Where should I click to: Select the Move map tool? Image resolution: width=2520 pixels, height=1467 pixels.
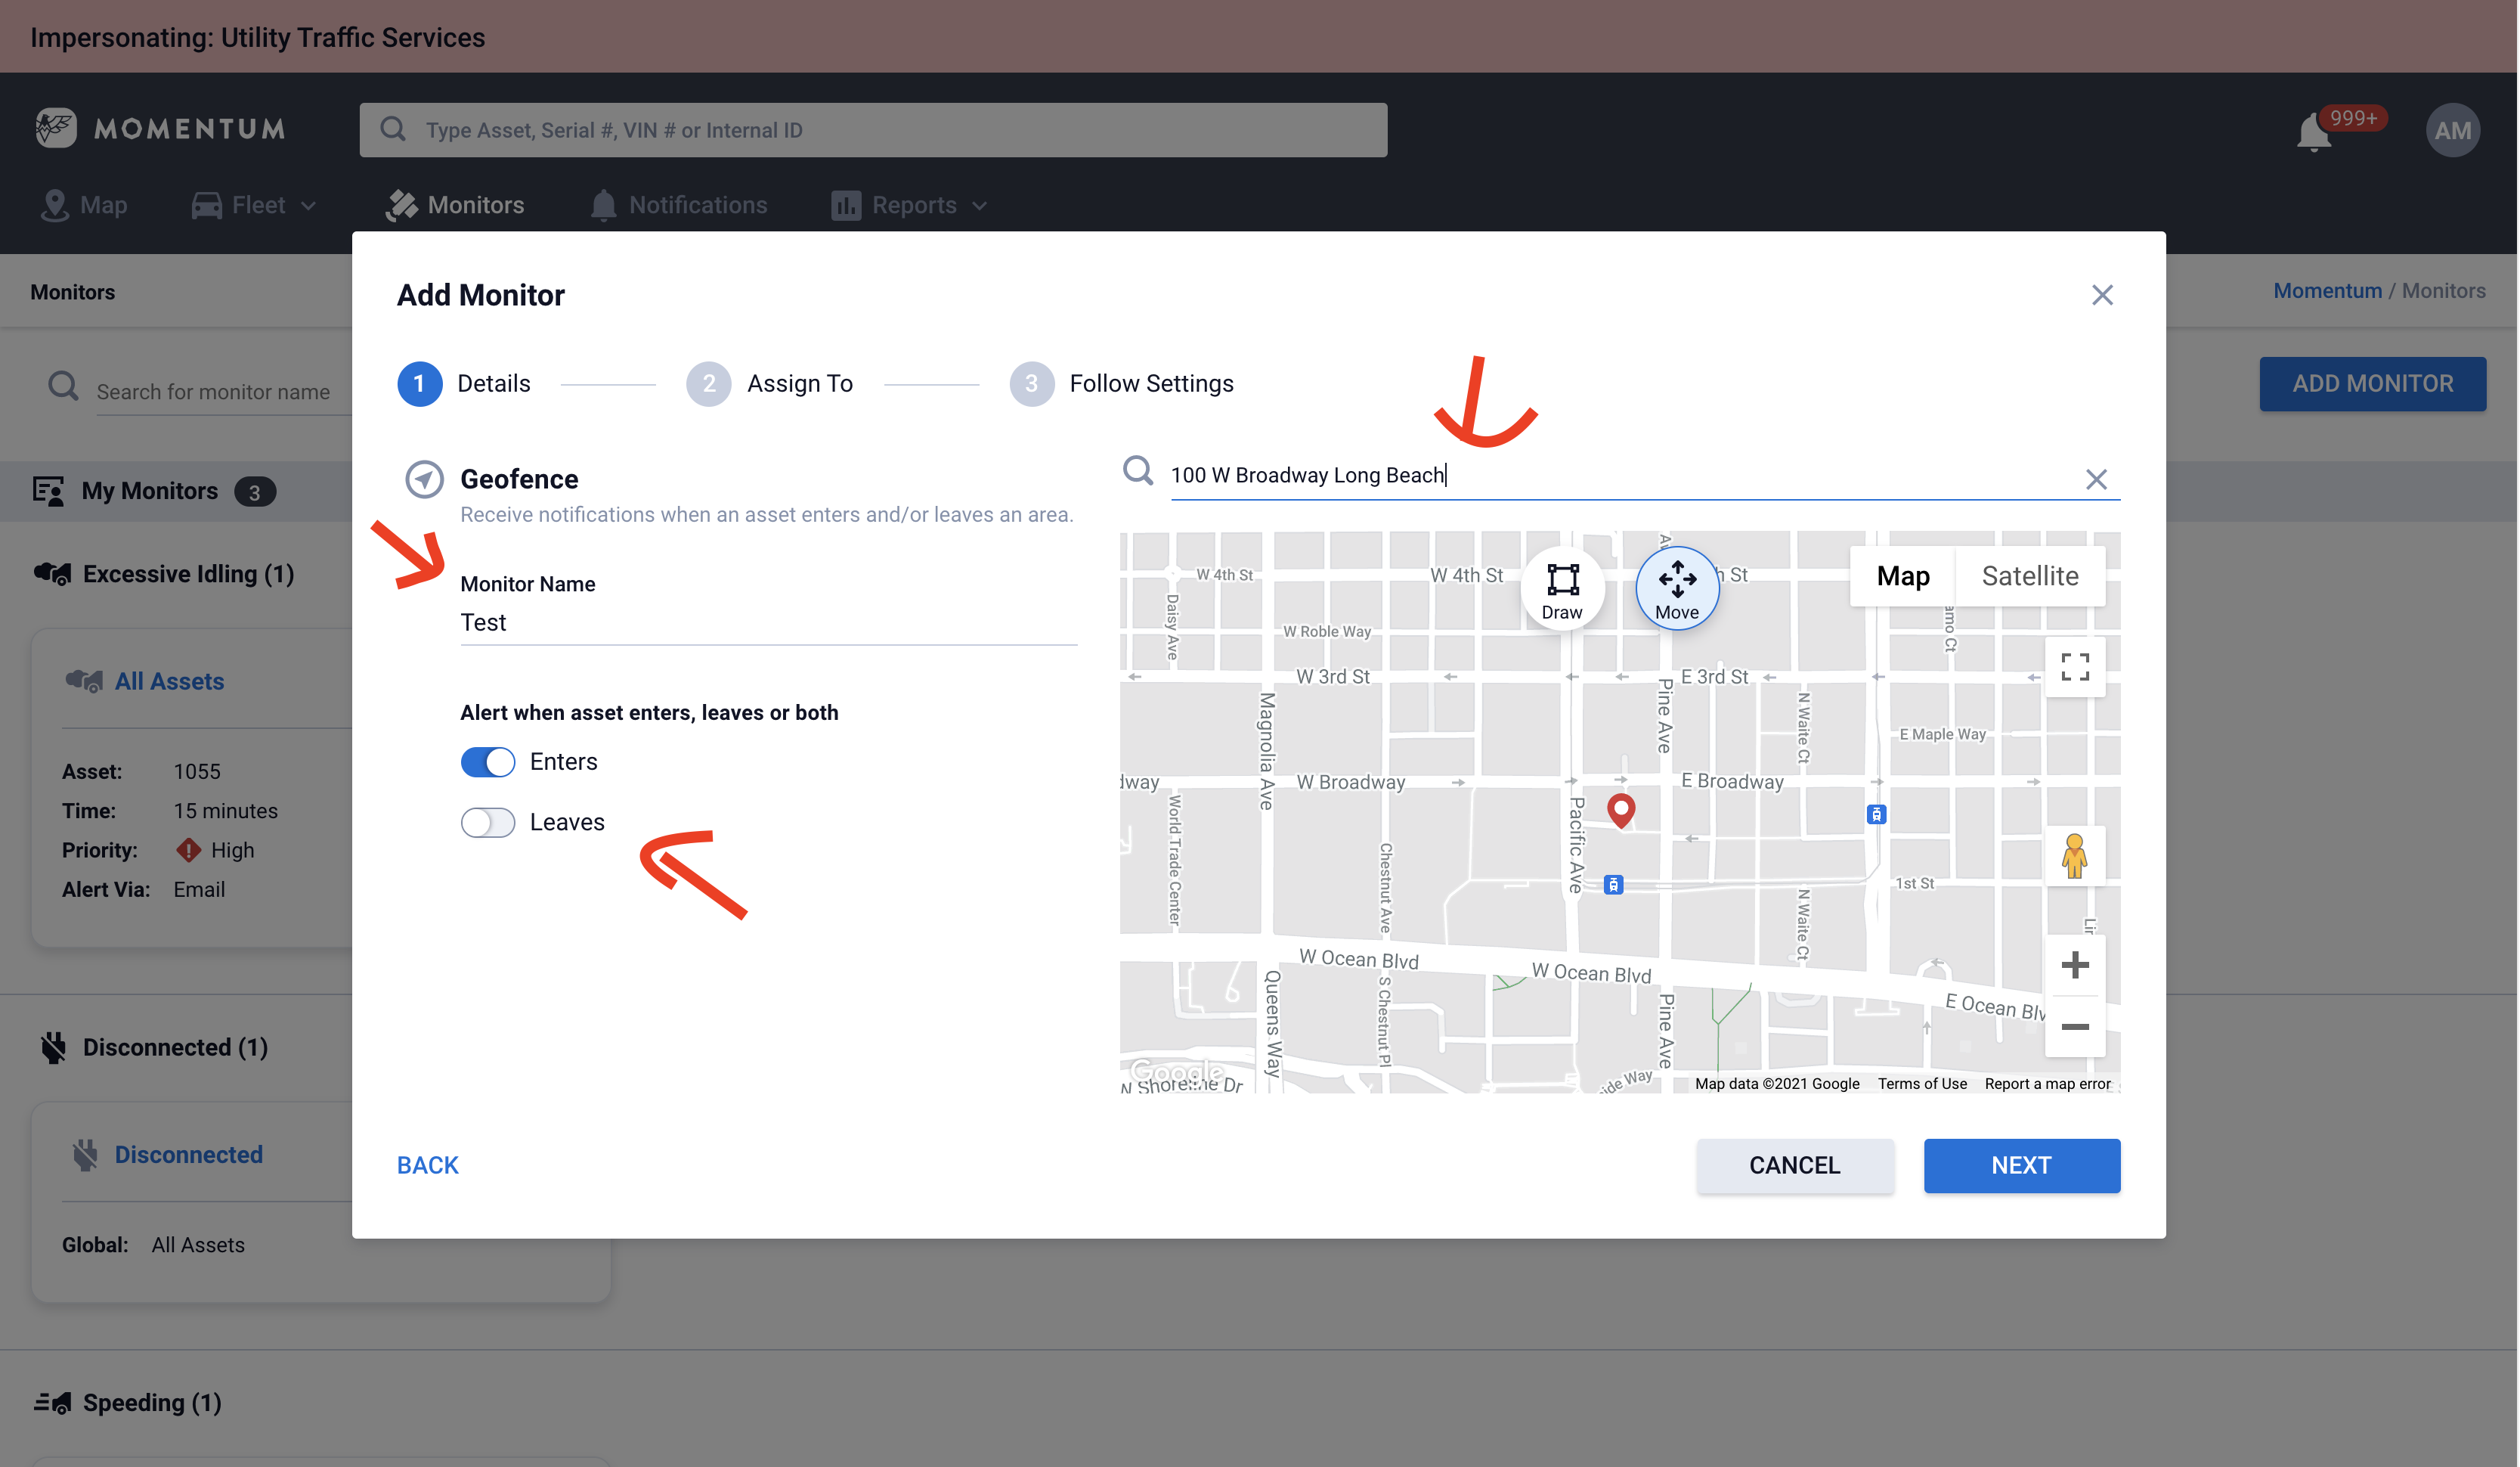1677,588
